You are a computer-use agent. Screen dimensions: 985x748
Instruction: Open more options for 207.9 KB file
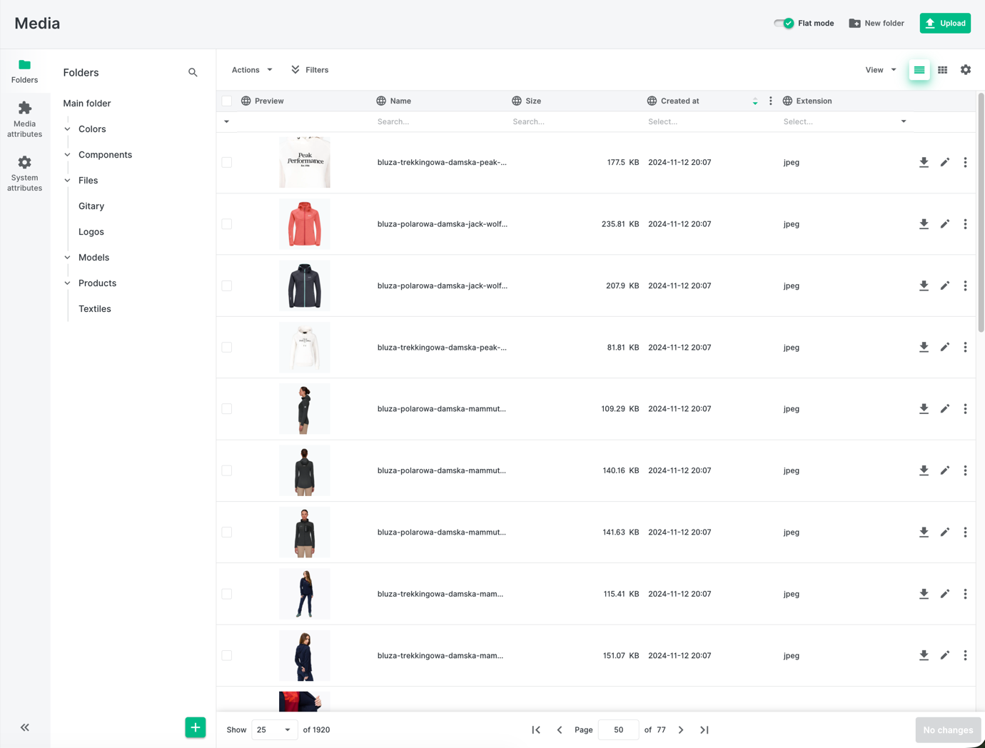coord(965,285)
